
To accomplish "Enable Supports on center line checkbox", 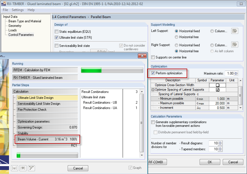I will tap(153, 57).
